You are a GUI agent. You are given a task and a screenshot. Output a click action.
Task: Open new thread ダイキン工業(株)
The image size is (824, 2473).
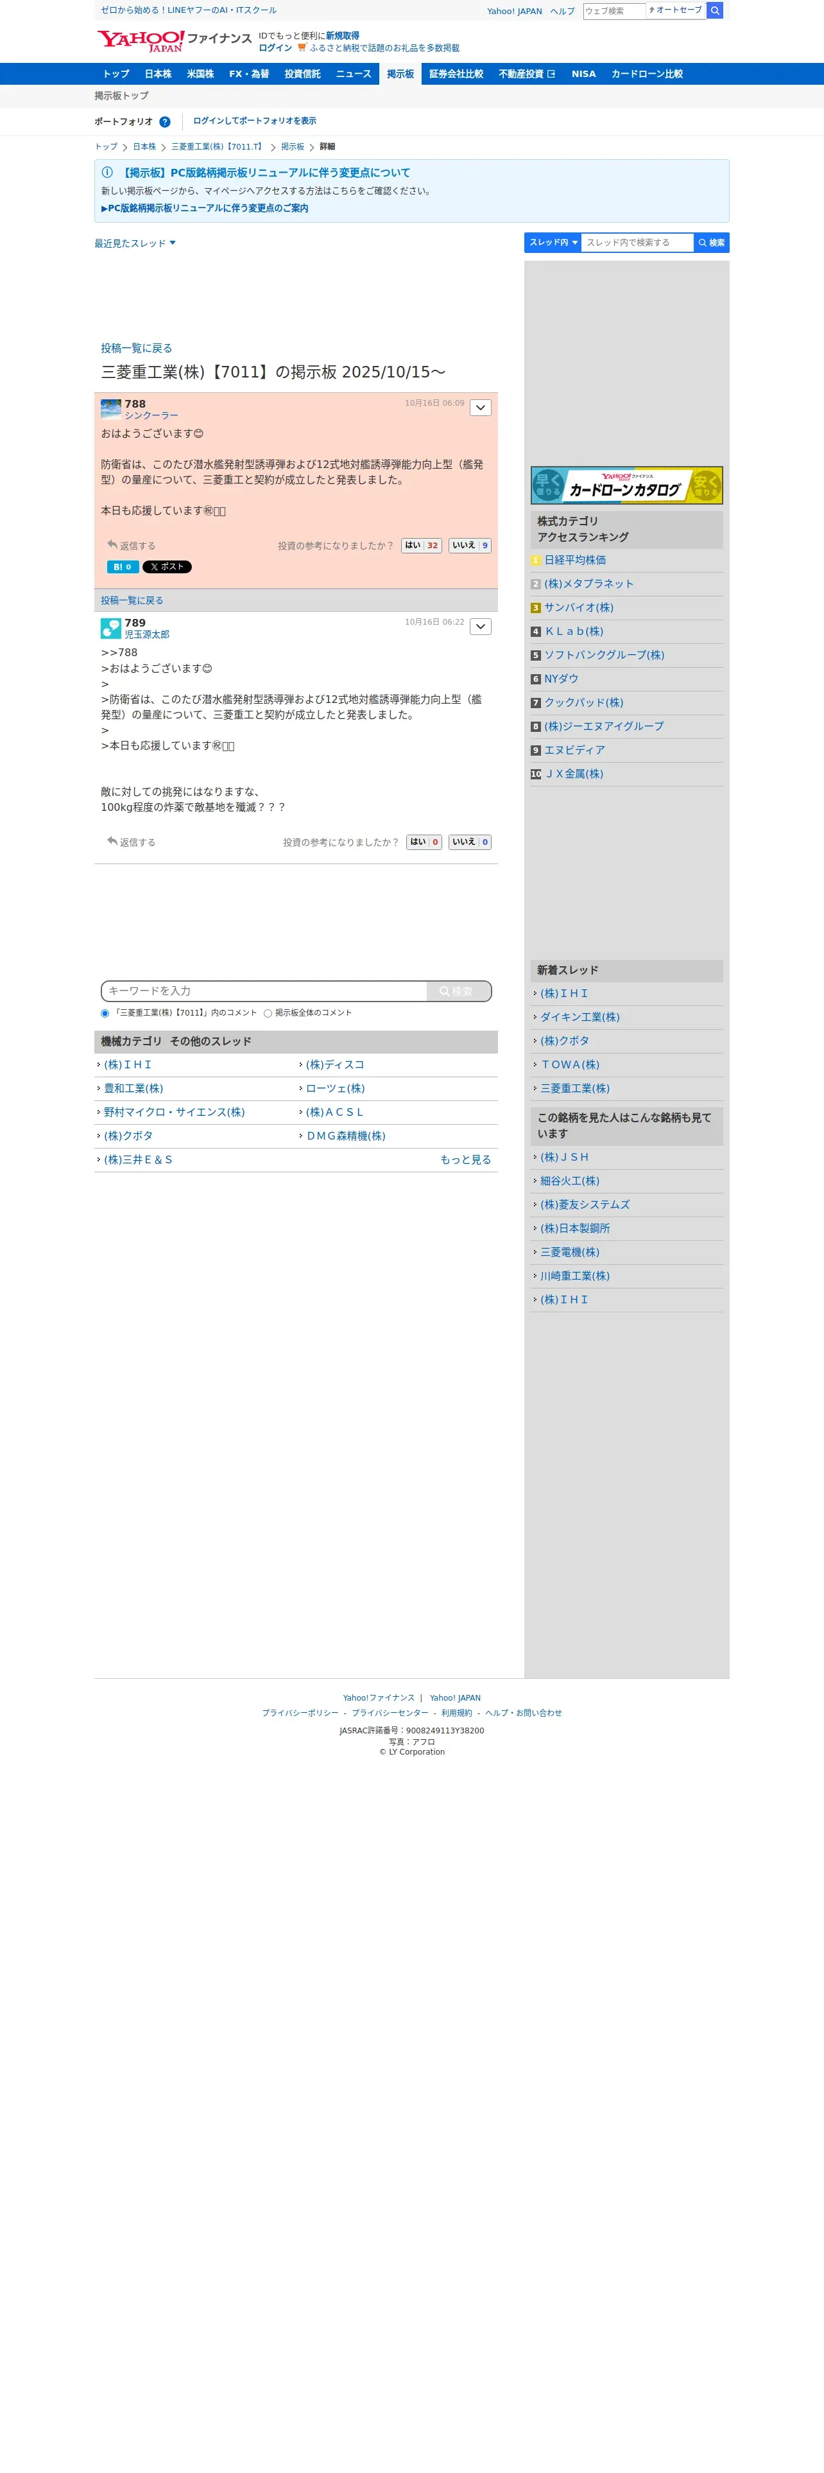[x=579, y=1018]
